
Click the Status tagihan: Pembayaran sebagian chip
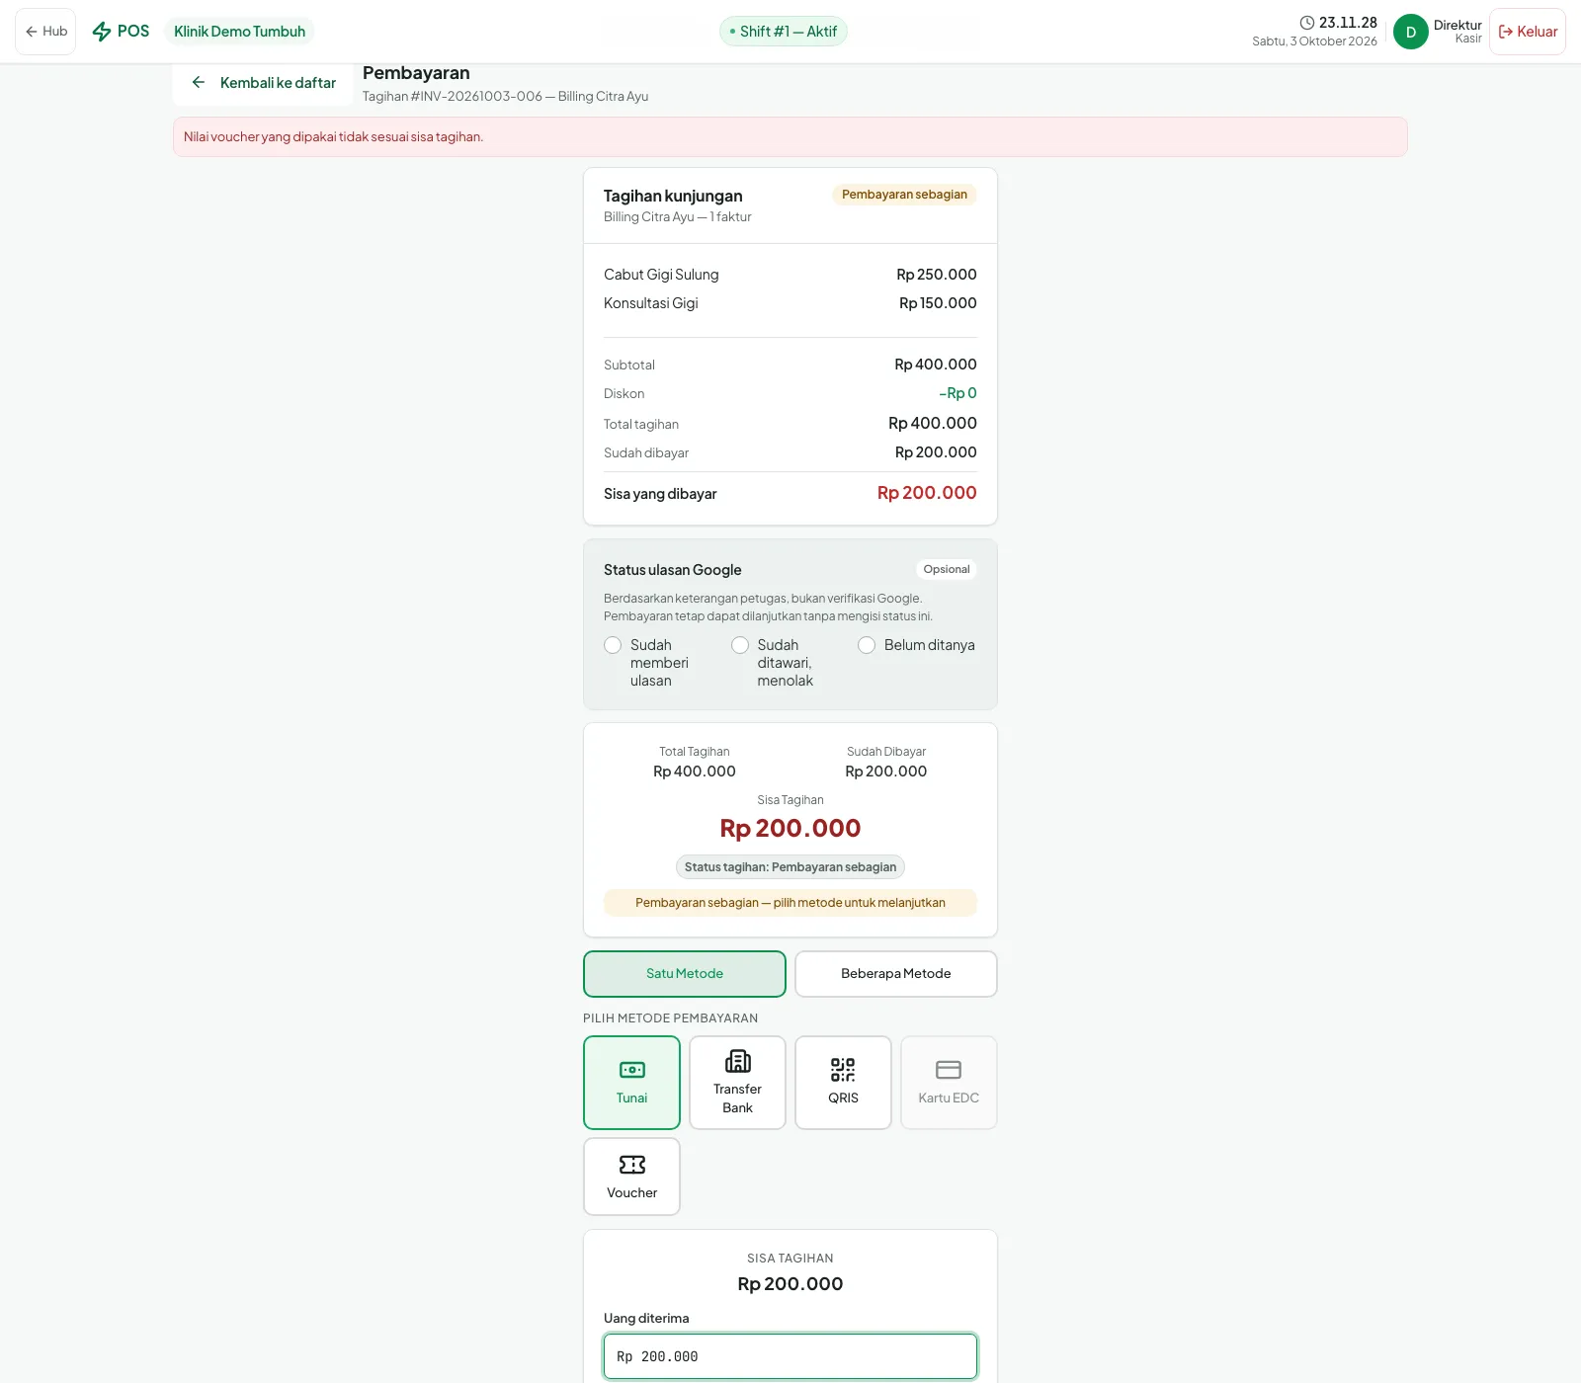point(790,867)
